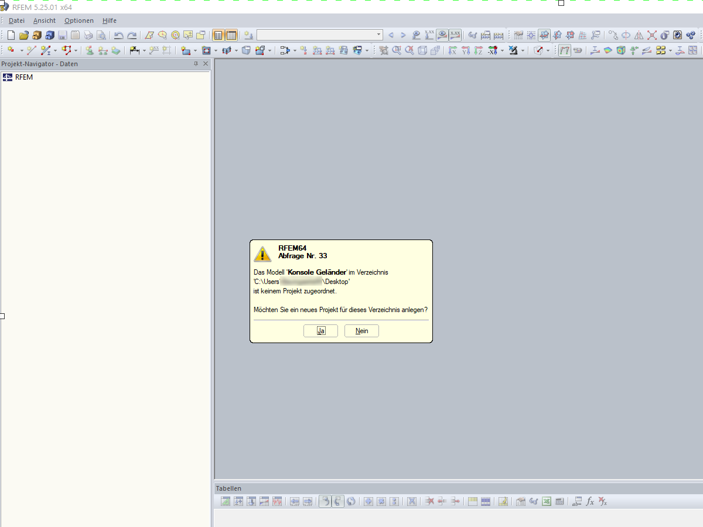
Task: Expand the dimension tool dropdown arrow
Action: pos(144,50)
